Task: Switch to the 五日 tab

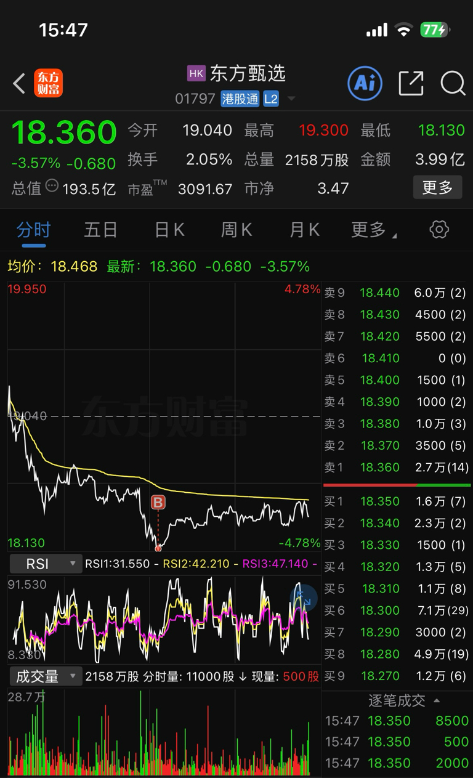Action: tap(100, 230)
